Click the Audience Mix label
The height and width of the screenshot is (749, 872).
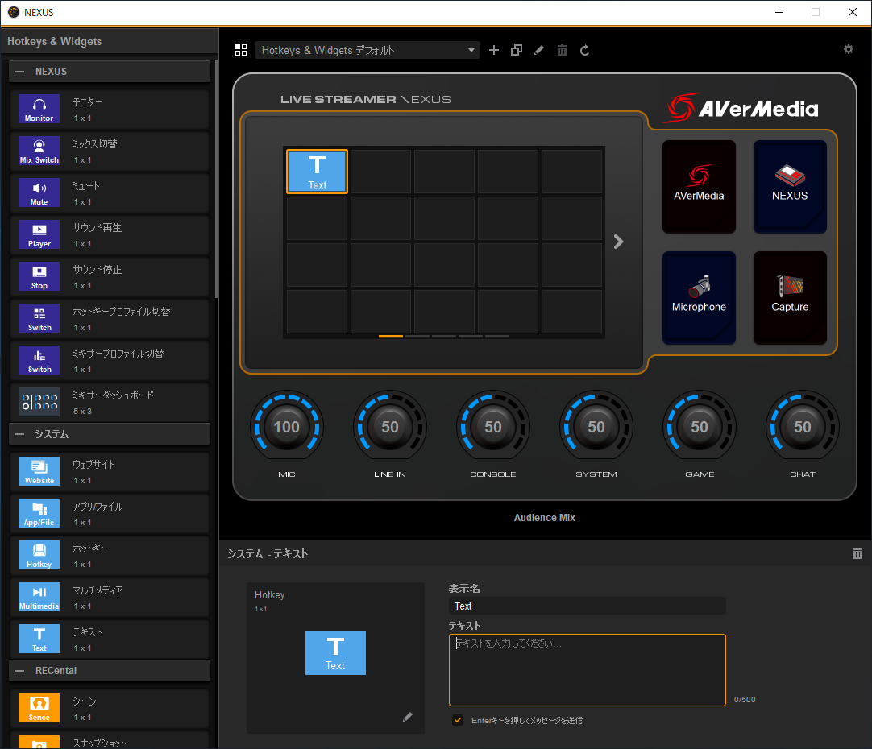coord(545,518)
